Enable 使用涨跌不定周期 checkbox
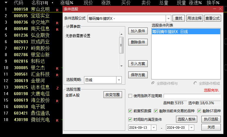 (x=130, y=96)
